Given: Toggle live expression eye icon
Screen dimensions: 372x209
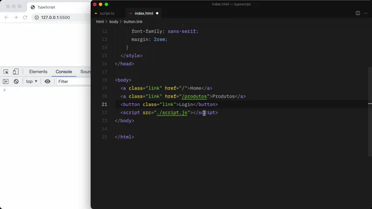Looking at the screenshot, I should [x=48, y=81].
